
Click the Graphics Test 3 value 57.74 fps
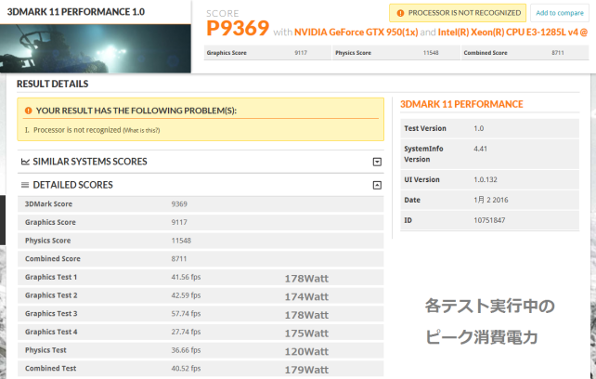pos(186,314)
